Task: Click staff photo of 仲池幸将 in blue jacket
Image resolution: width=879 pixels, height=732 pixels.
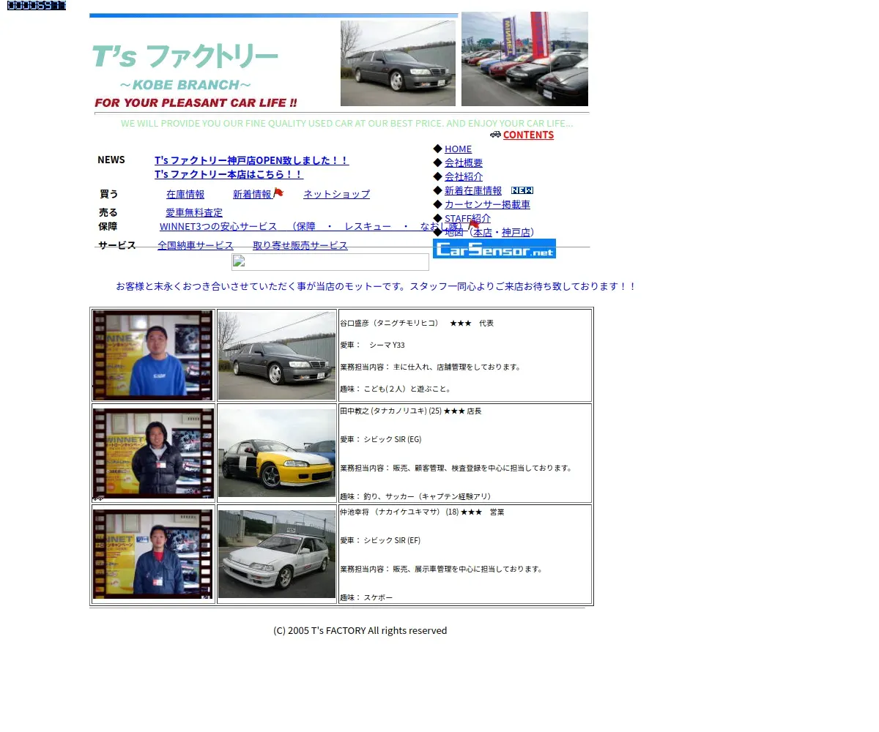Action: point(153,554)
